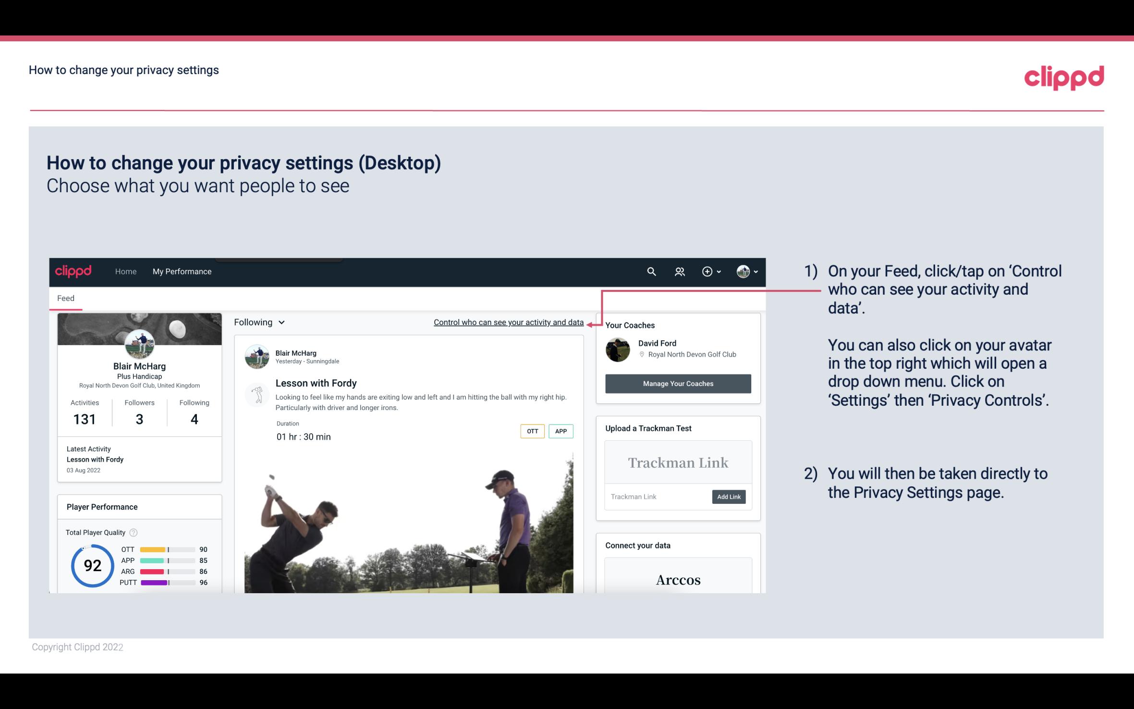Click the Add Link button for Trackman
The width and height of the screenshot is (1134, 709).
[728, 497]
